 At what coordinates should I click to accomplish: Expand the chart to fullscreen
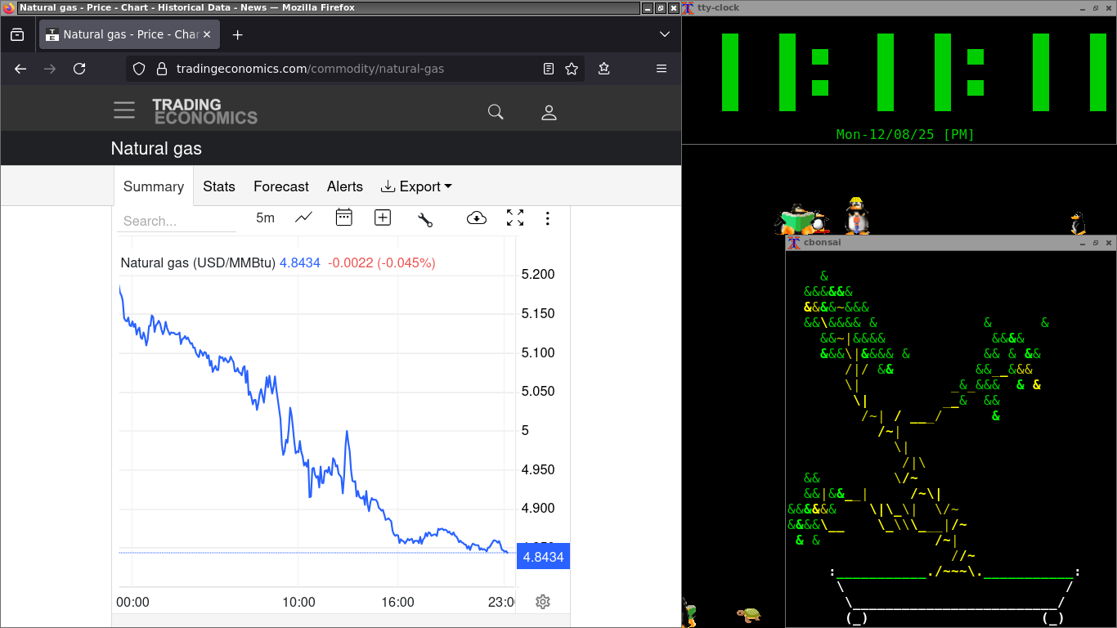[x=515, y=218]
